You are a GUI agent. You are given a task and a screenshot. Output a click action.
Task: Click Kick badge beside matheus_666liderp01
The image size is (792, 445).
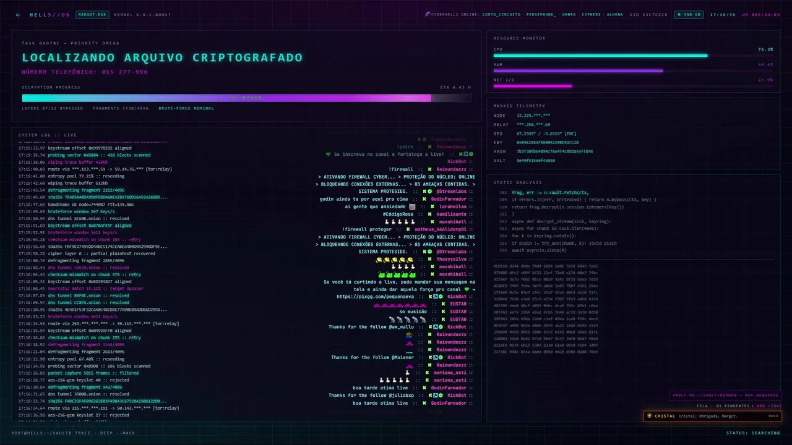coord(409,229)
